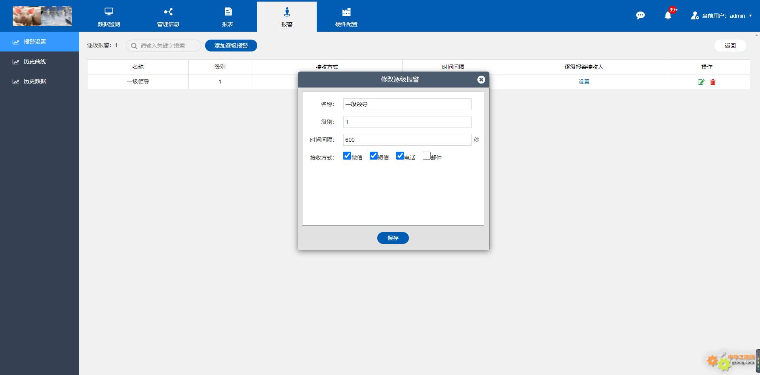The height and width of the screenshot is (375, 760).
Task: Select the 报警 tab
Action: click(x=287, y=17)
